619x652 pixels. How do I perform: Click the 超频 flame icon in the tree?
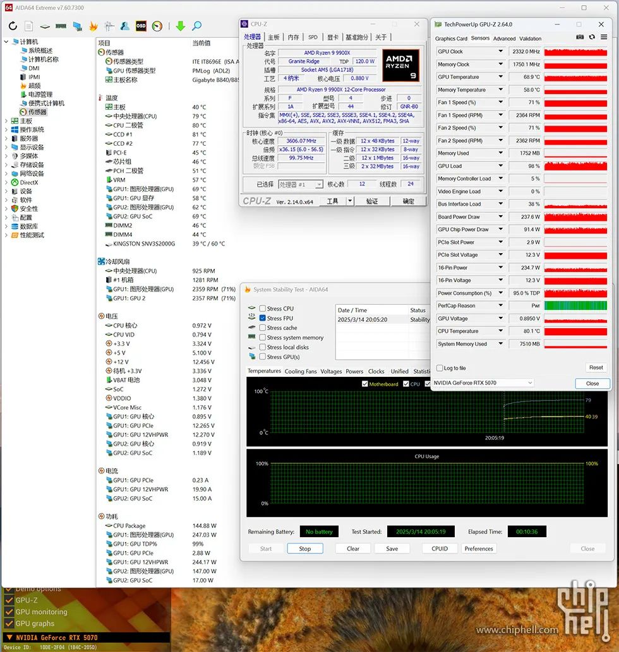point(24,86)
